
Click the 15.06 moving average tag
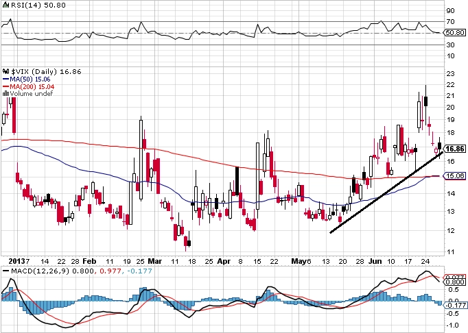[x=455, y=176]
